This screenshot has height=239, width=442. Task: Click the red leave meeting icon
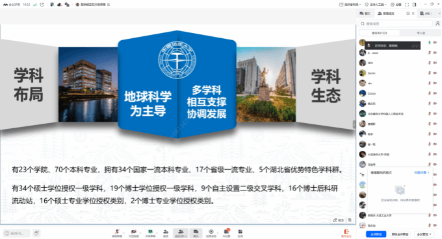click(346, 233)
